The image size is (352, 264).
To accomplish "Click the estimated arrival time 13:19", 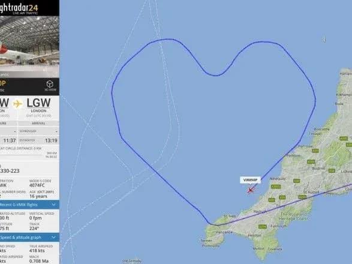I will [51, 140].
